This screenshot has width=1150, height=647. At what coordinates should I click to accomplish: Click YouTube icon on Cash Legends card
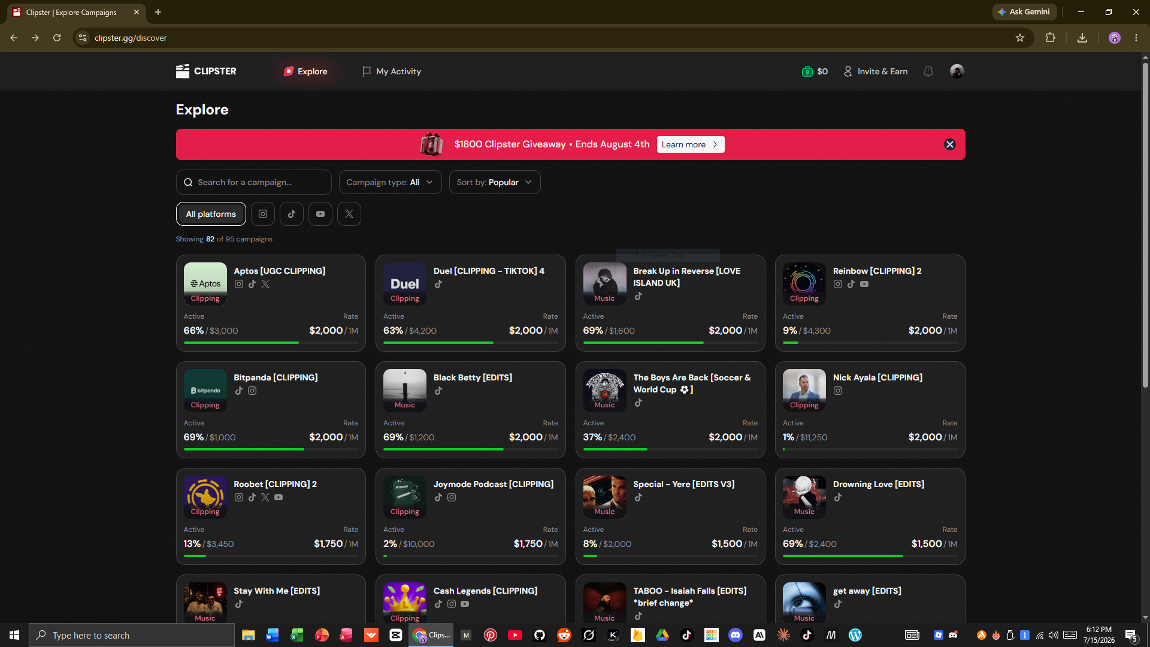pos(465,604)
